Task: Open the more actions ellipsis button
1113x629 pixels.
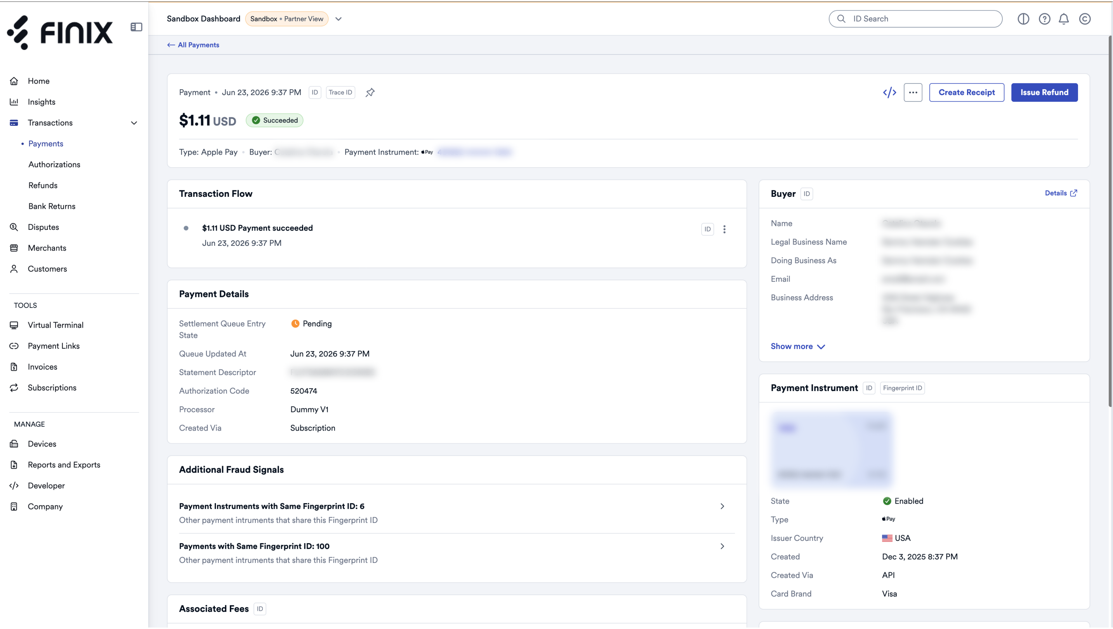Action: 913,92
